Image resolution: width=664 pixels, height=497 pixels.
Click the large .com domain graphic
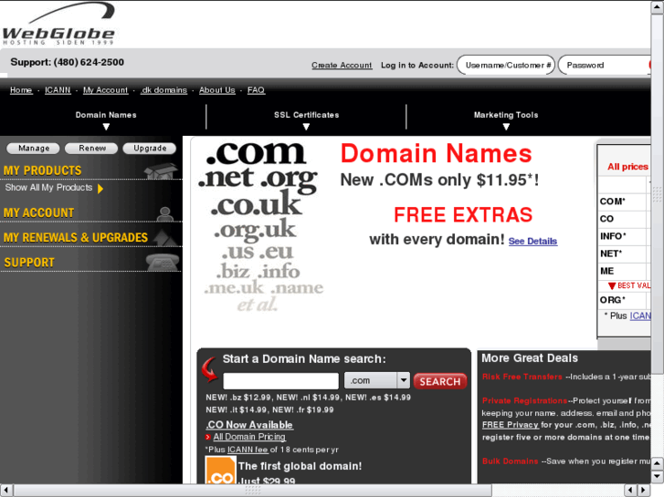tap(256, 152)
